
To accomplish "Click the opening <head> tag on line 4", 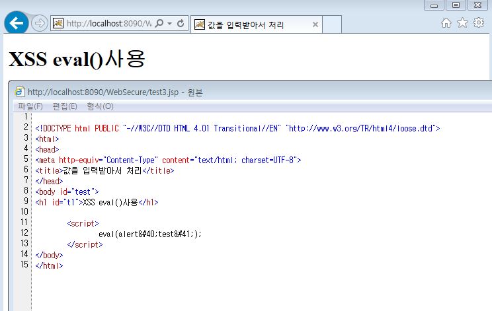I will click(x=47, y=149).
